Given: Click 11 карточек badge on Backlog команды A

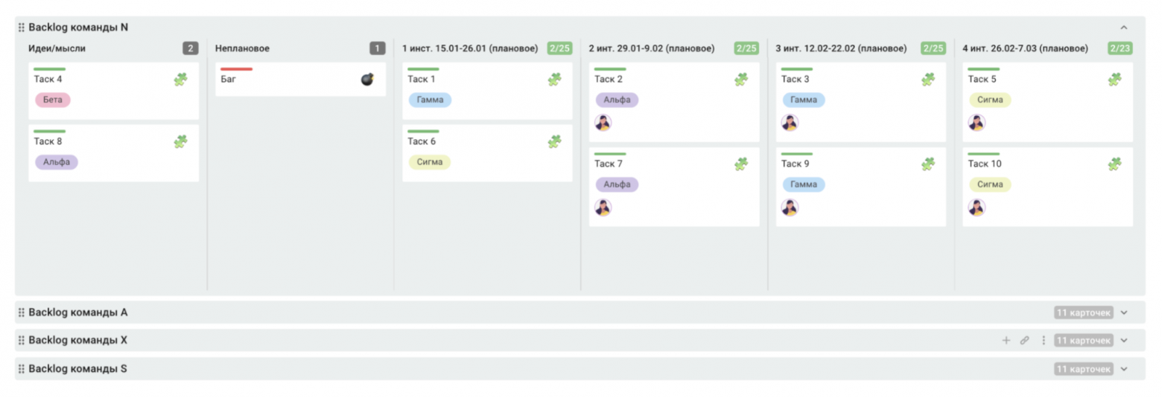Looking at the screenshot, I should pyautogui.click(x=1083, y=312).
